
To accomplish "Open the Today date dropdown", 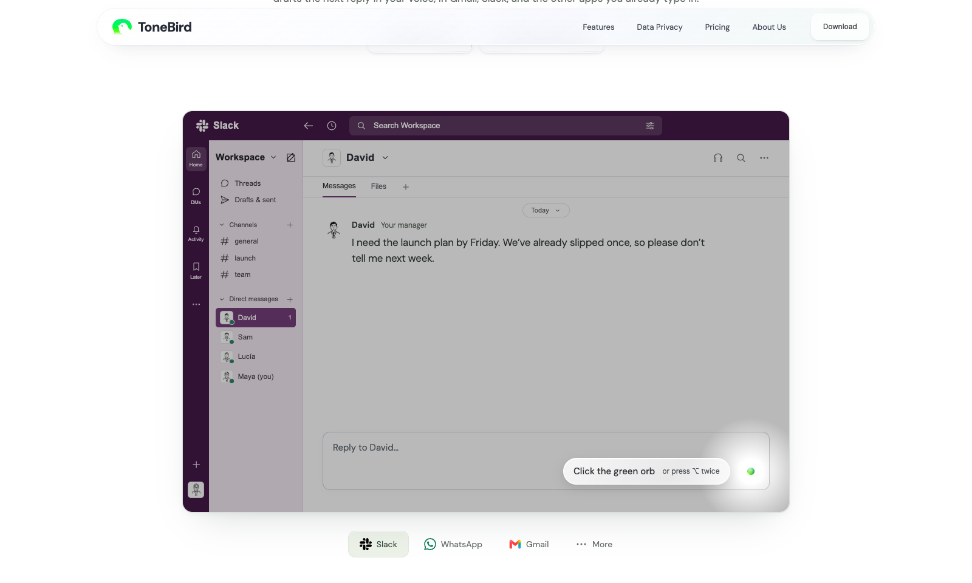I will point(546,210).
